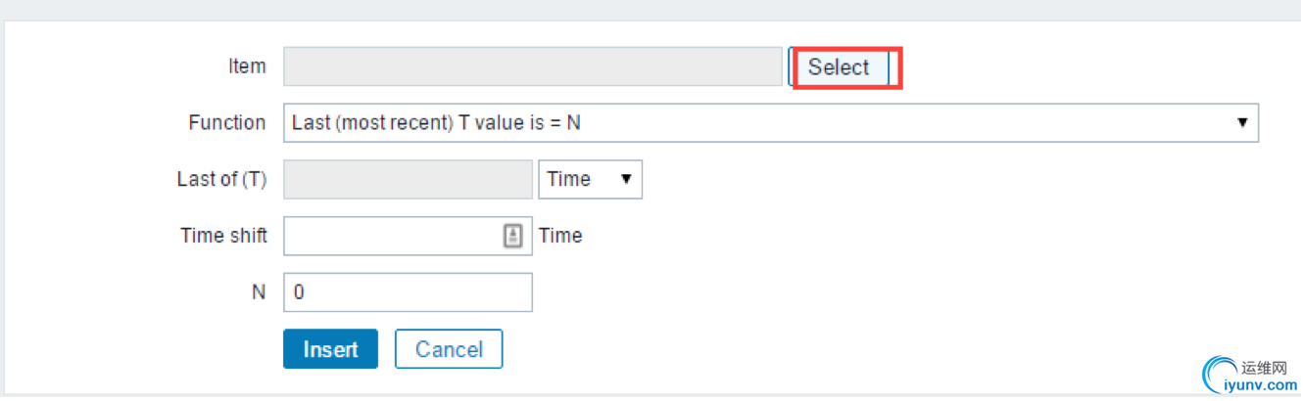
Task: Click the Last of (T) input box
Action: 408,180
